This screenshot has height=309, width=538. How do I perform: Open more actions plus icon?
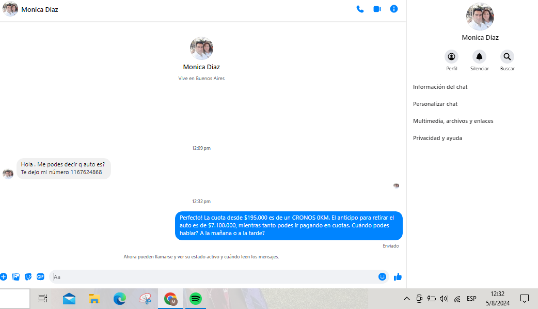tap(4, 277)
